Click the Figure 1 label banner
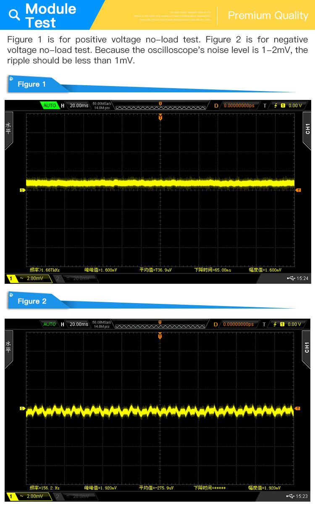The width and height of the screenshot is (315, 513). [32, 84]
